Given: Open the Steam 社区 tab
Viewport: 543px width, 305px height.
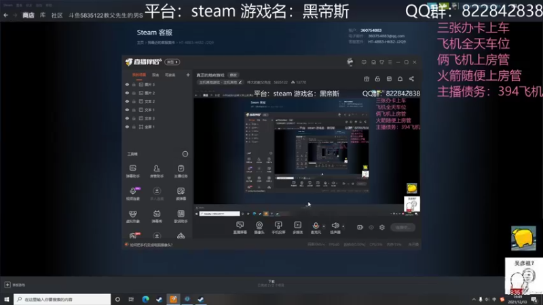Looking at the screenshot, I should 57,15.
